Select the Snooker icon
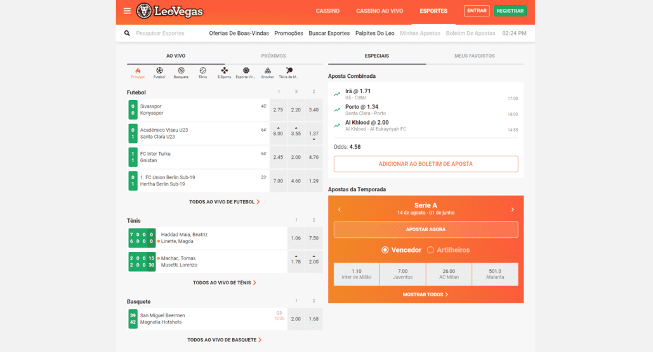The width and height of the screenshot is (653, 352). (268, 73)
